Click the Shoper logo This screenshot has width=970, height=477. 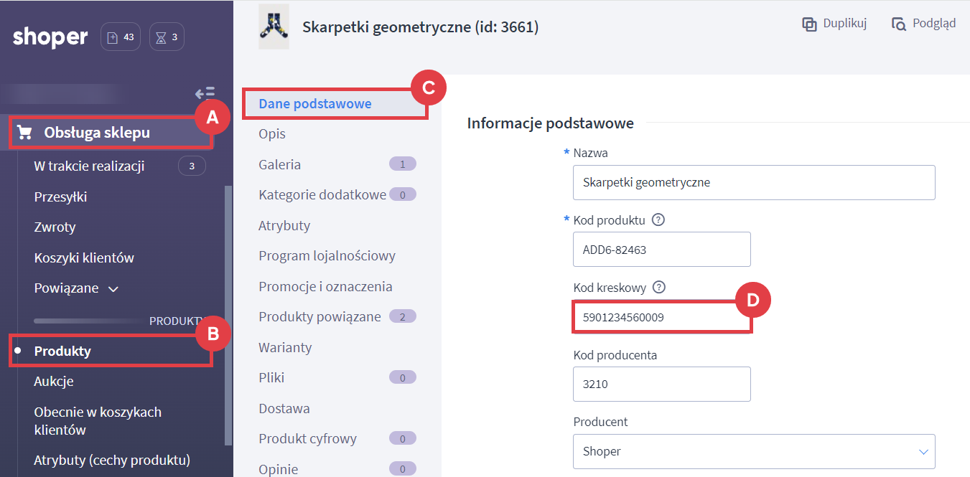(50, 37)
